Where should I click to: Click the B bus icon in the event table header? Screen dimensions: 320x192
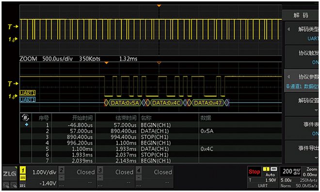(x=25, y=118)
